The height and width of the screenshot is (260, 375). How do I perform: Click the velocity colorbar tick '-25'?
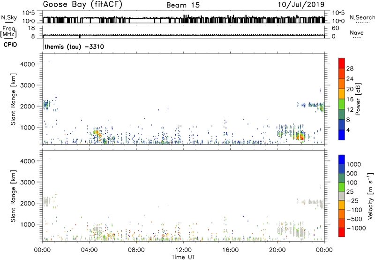[352, 200]
